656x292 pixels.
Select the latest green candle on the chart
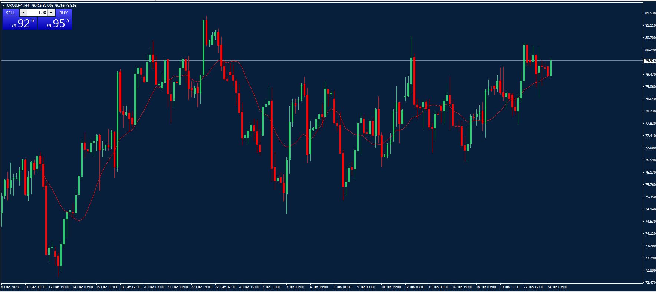click(551, 68)
